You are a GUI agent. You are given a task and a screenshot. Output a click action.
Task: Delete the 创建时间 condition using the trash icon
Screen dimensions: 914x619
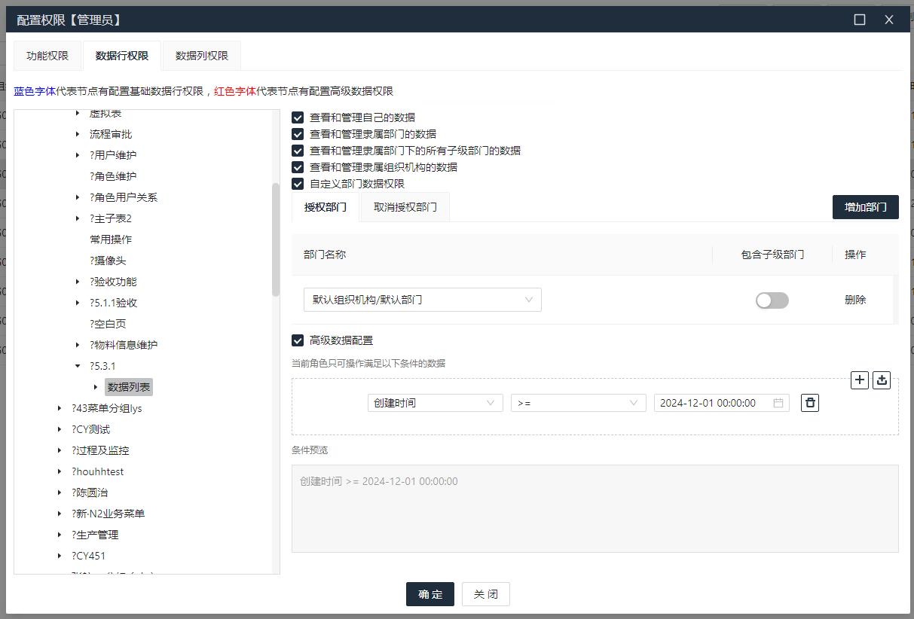(809, 402)
